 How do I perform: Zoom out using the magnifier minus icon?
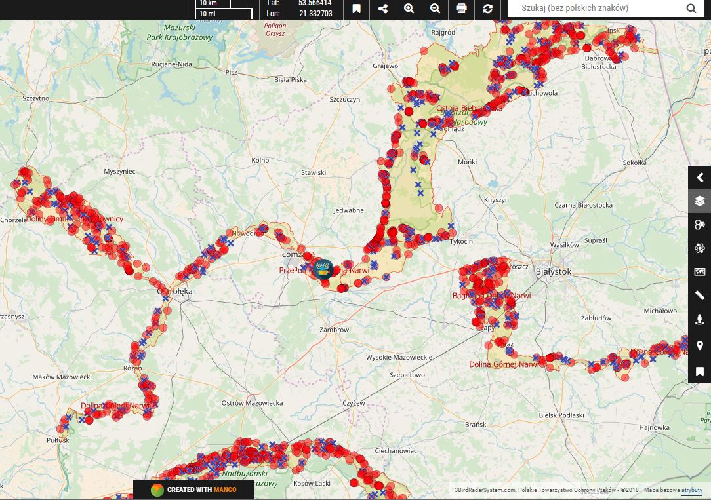click(435, 9)
